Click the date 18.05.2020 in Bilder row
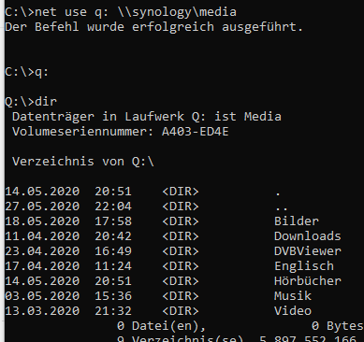The width and height of the screenshot is (364, 342). (x=42, y=221)
